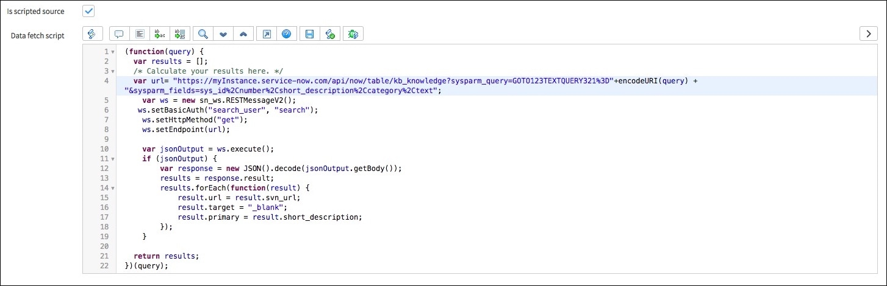The width and height of the screenshot is (887, 286).
Task: Click the save floppy disk icon
Action: pyautogui.click(x=310, y=34)
